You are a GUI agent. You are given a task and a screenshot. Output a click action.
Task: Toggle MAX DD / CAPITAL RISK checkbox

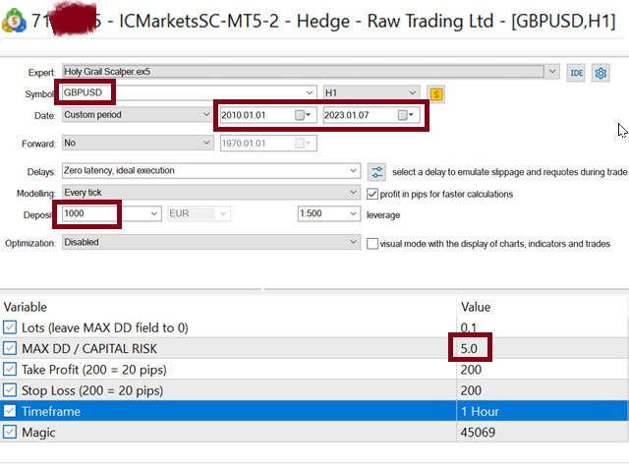click(10, 348)
